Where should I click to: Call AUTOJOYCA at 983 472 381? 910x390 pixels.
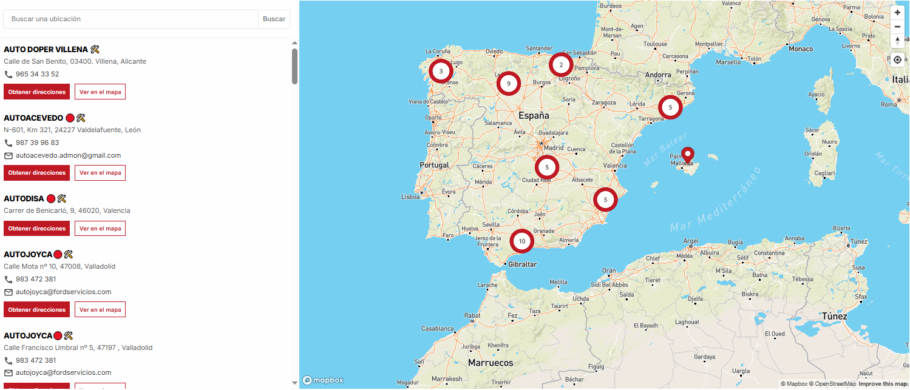coord(36,280)
